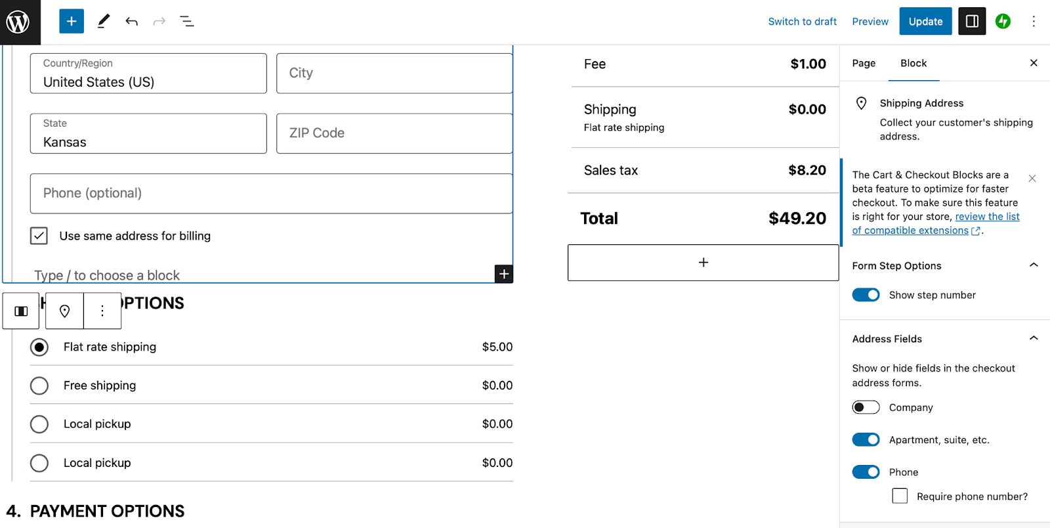Open block toolbar options three-dot menu
Image resolution: width=1050 pixels, height=528 pixels.
[102, 311]
